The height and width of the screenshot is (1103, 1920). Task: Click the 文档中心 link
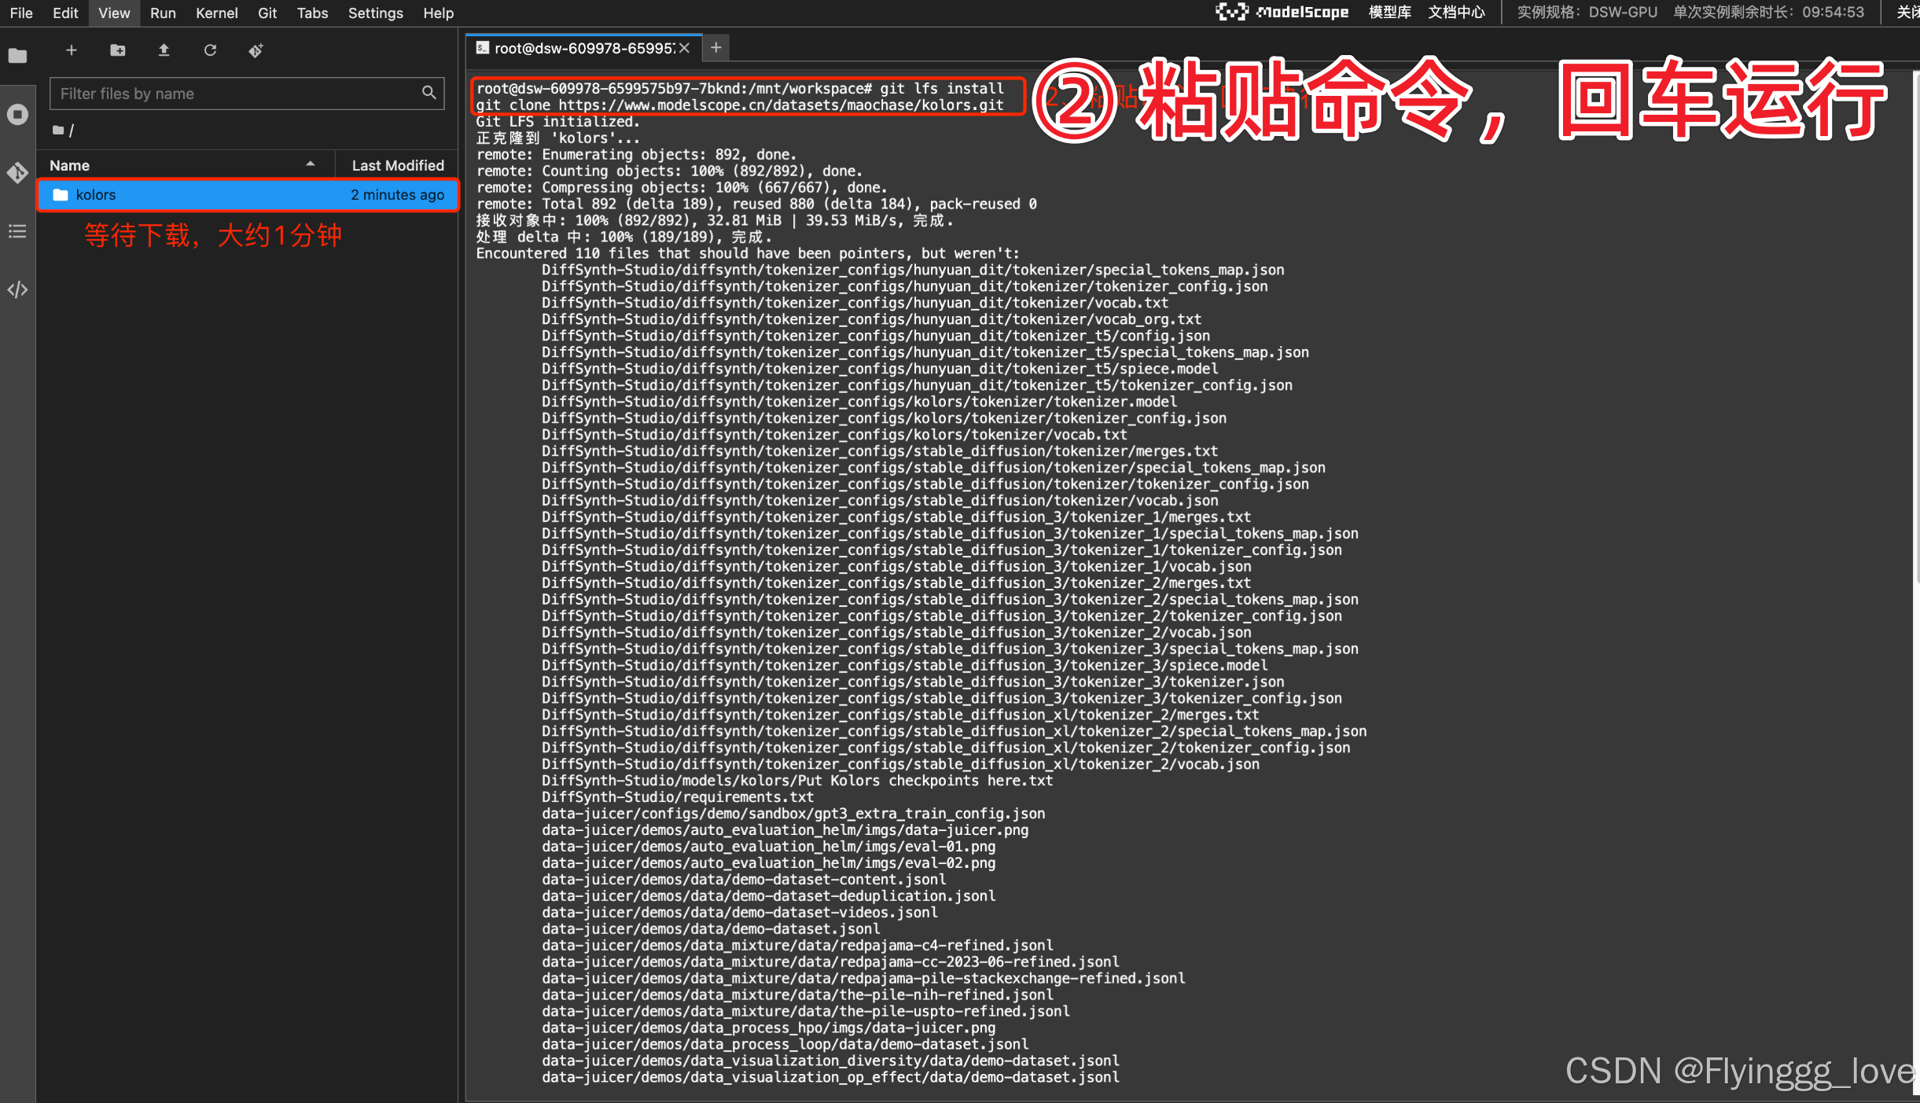(1456, 13)
